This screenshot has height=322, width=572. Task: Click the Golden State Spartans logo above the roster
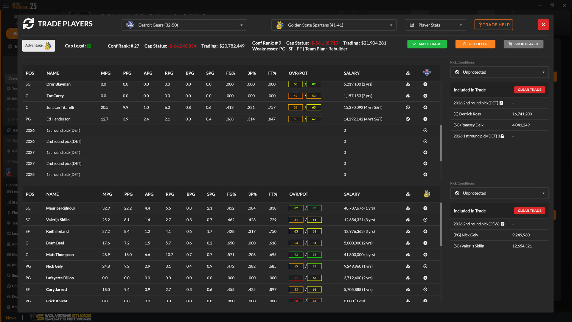tap(427, 194)
